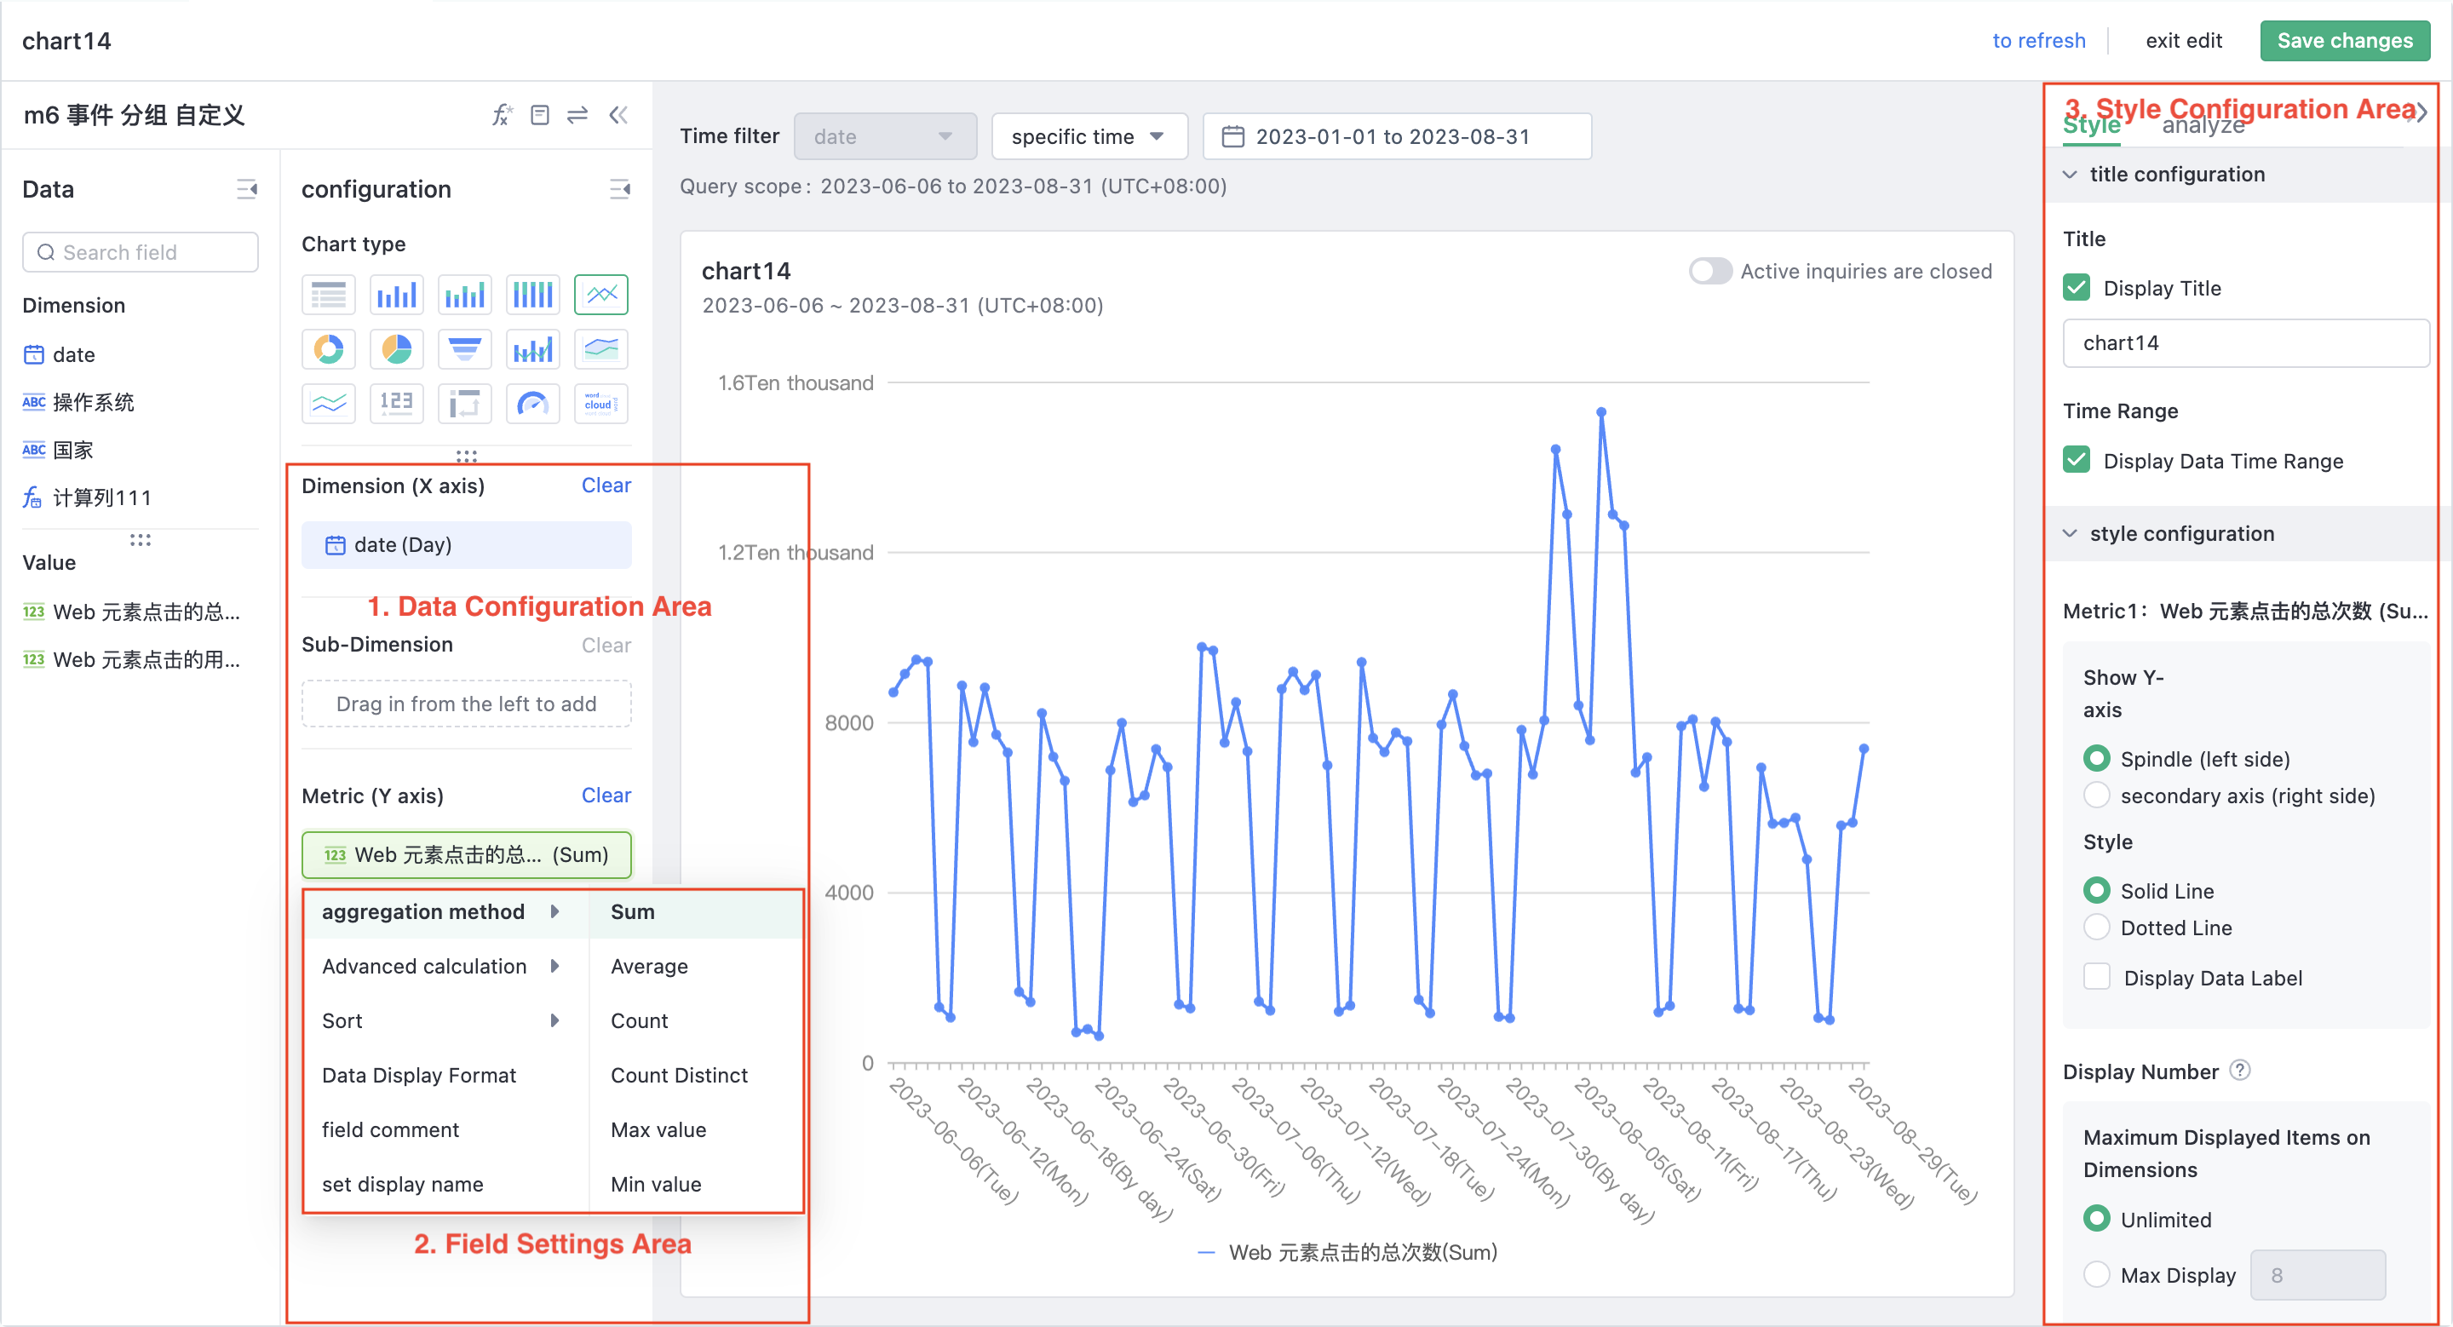
Task: Open the formula (fx) tool above configuration
Action: point(503,113)
